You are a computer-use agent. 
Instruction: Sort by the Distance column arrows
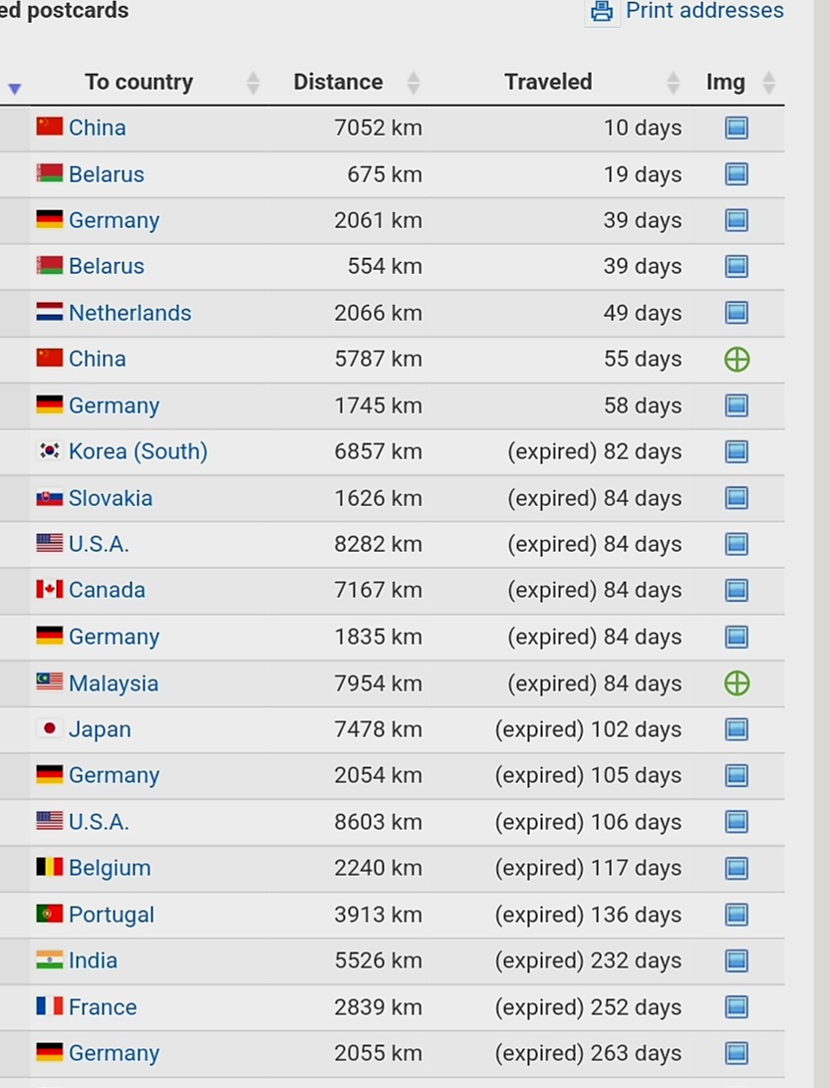[413, 83]
